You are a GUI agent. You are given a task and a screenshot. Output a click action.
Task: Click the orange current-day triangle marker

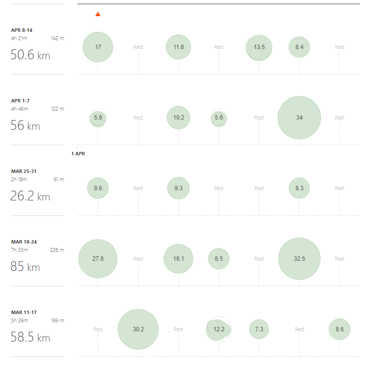click(98, 14)
